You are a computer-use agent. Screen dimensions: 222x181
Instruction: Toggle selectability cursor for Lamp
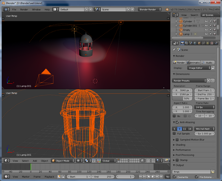(x=211, y=34)
